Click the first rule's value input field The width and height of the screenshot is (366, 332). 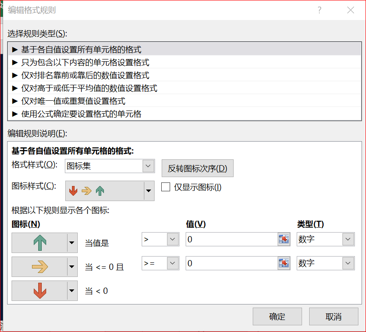(231, 239)
